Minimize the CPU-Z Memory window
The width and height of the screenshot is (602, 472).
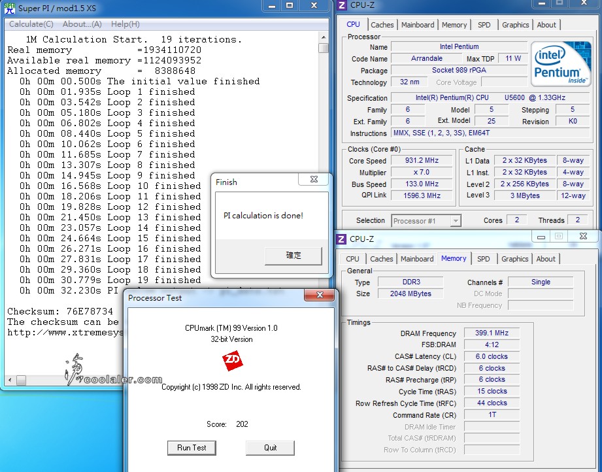(x=541, y=237)
